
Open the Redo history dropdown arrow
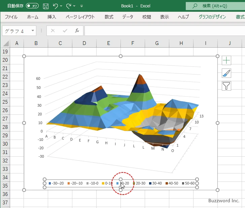pyautogui.click(x=74, y=6)
